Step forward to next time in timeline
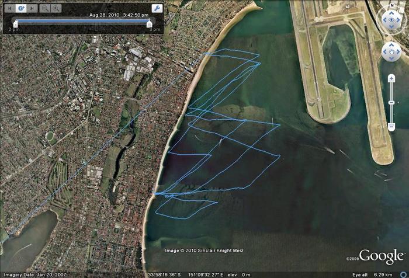Image resolution: width=409 pixels, height=278 pixels. click(x=30, y=9)
